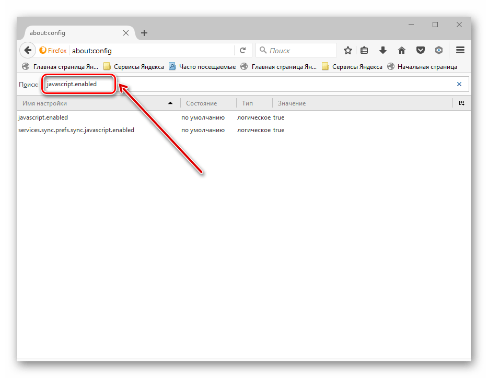Click the Pocket icon in toolbar

click(421, 51)
